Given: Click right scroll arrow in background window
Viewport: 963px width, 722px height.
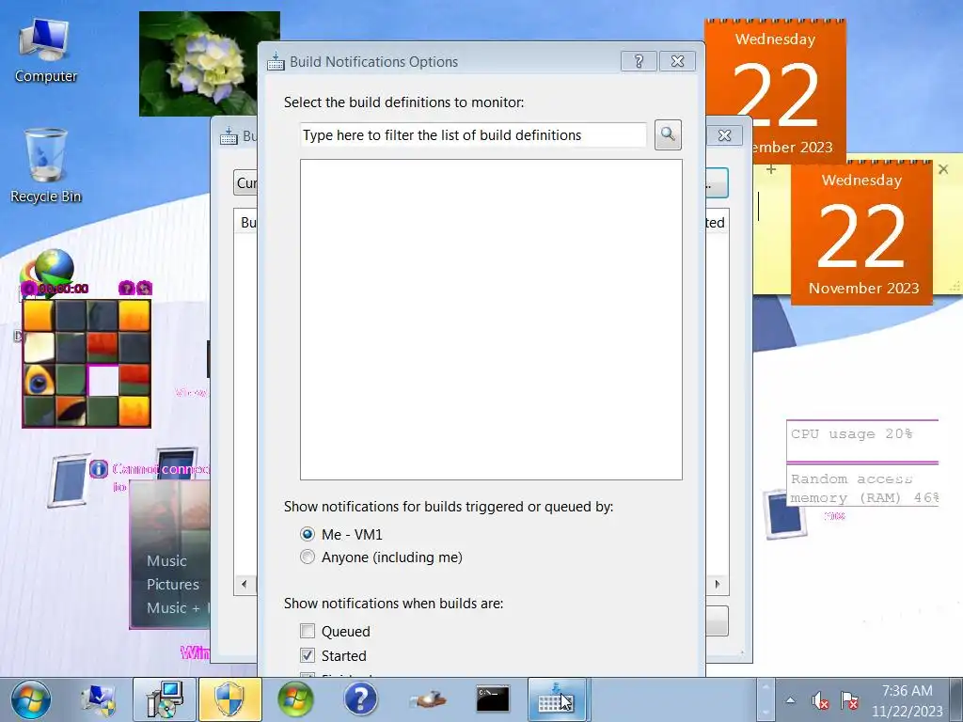Looking at the screenshot, I should coord(718,584).
